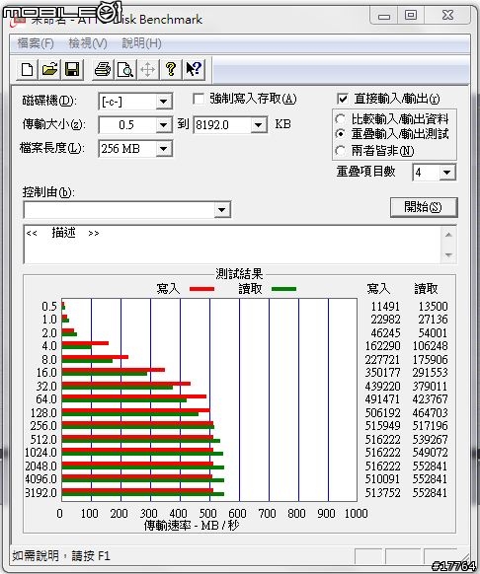Click the write value 11491
The image size is (480, 574).
click(x=385, y=306)
